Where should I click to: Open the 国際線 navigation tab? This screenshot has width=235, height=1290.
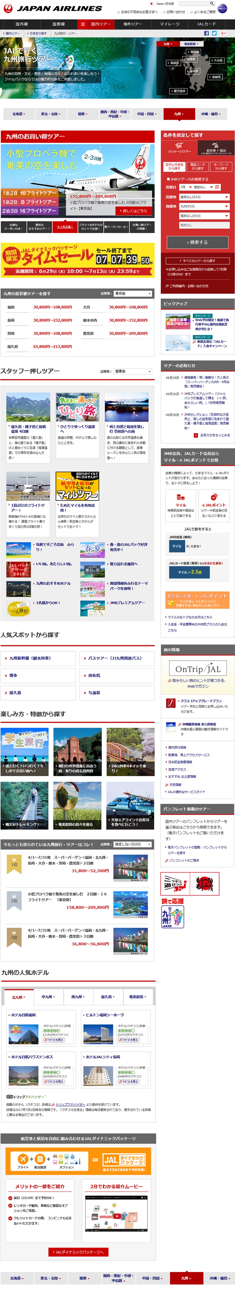pos(59,24)
